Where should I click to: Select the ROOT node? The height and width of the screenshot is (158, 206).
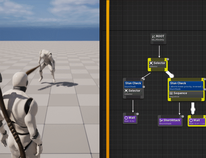click(x=158, y=39)
